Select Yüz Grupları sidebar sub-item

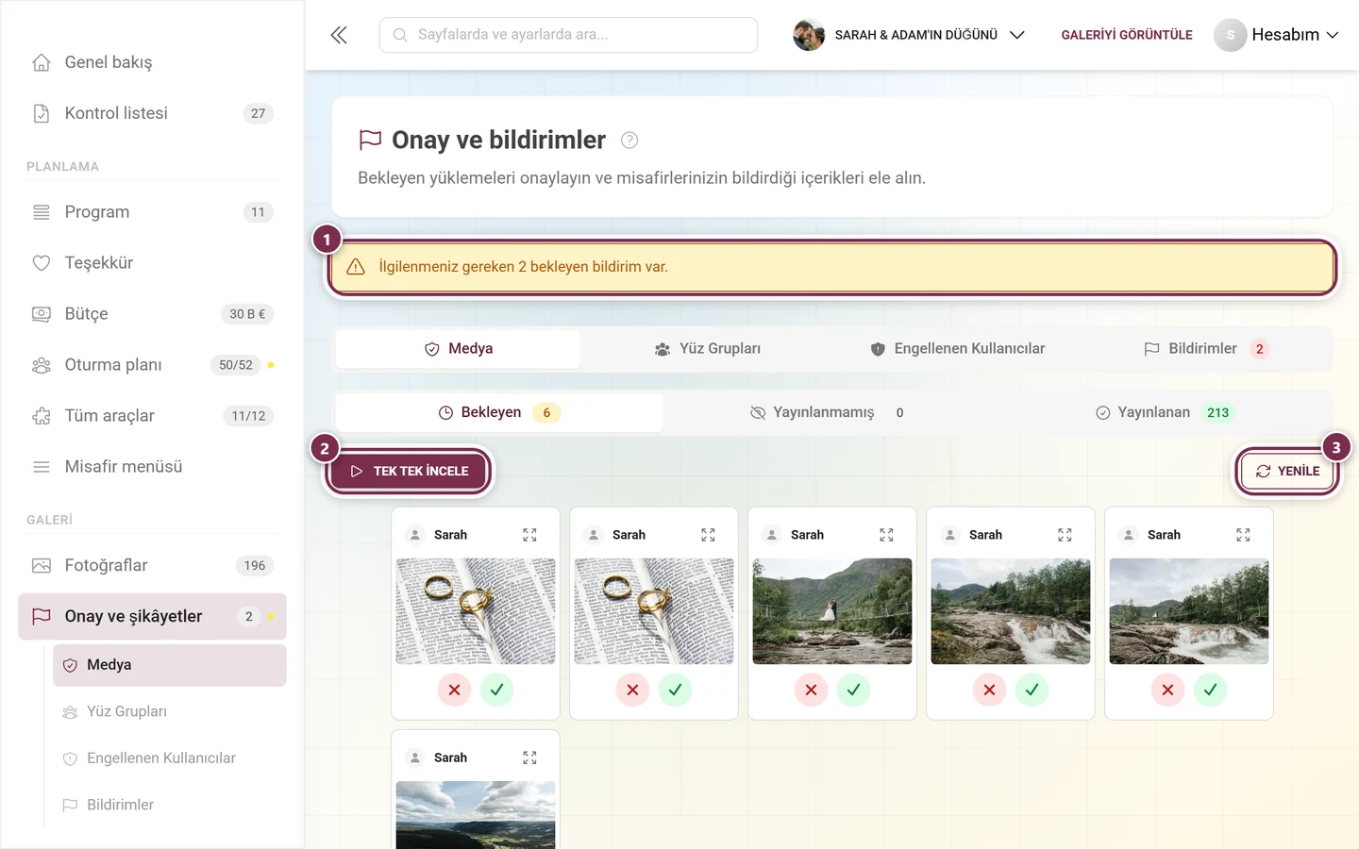pos(170,712)
